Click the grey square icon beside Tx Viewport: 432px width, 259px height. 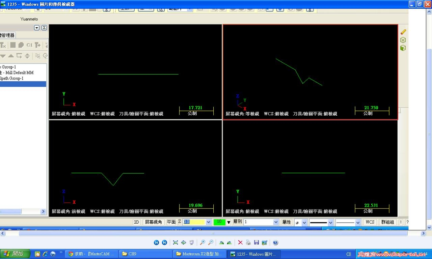(x=13, y=45)
